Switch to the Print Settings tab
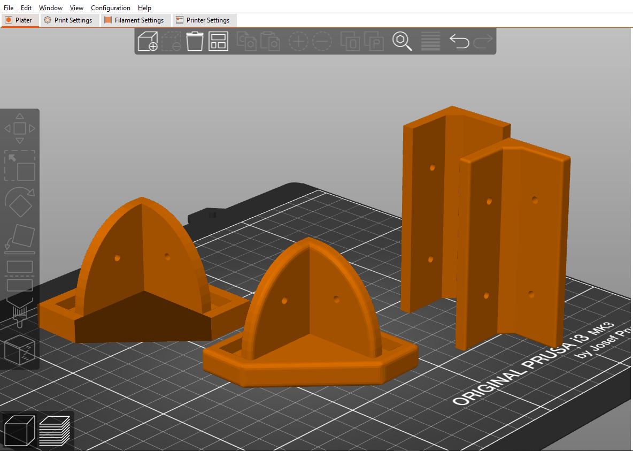The width and height of the screenshot is (633, 451). click(70, 20)
